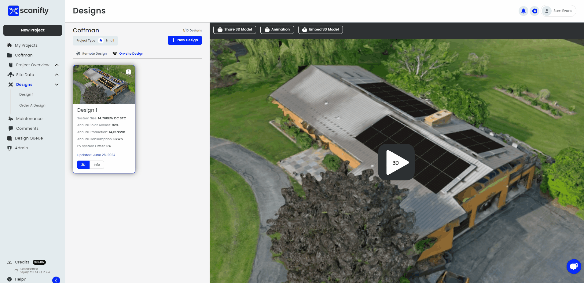Open the Sam Evans account menu
Image resolution: width=584 pixels, height=283 pixels.
558,11
